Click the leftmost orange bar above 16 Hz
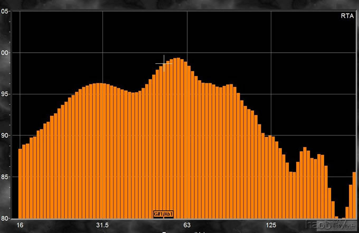Image resolution: width=359 pixels, height=233 pixels. click(x=20, y=183)
